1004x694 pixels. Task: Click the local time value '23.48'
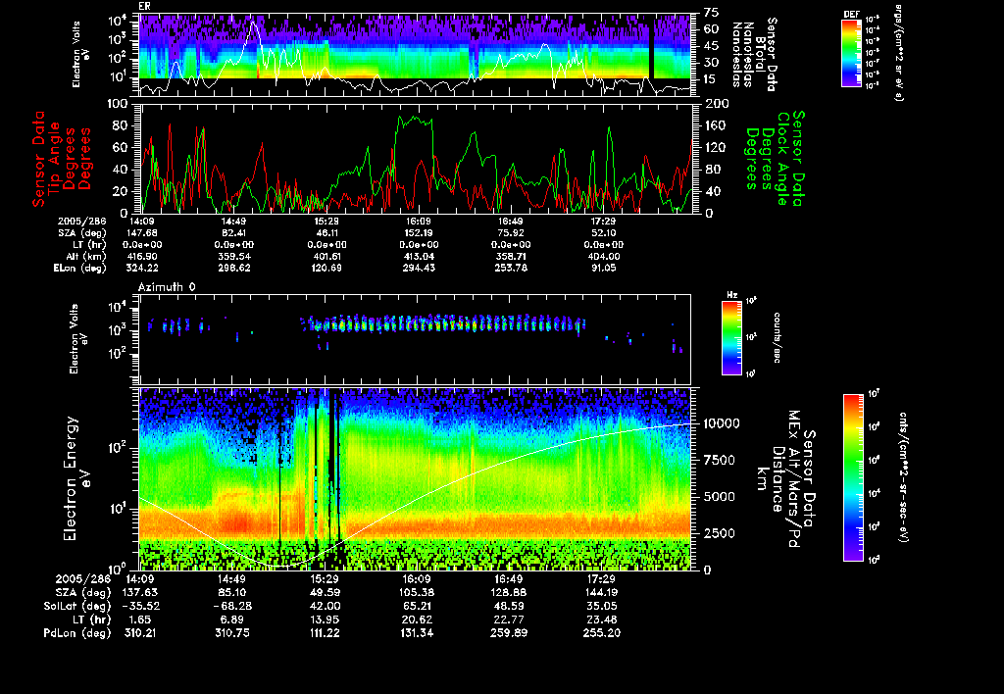[x=601, y=620]
